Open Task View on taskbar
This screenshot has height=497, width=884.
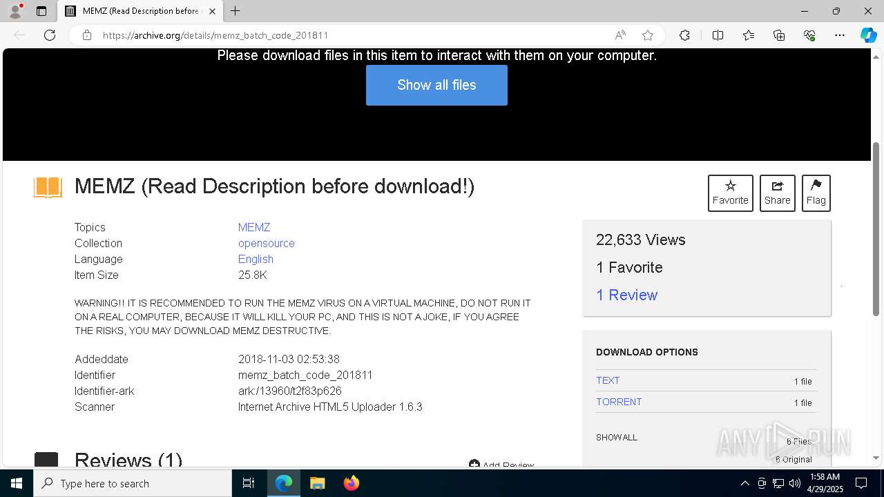click(249, 483)
